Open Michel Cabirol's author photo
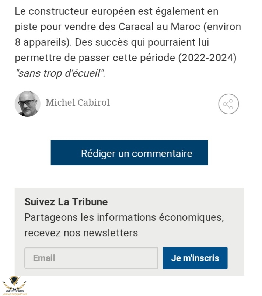 click(x=27, y=104)
